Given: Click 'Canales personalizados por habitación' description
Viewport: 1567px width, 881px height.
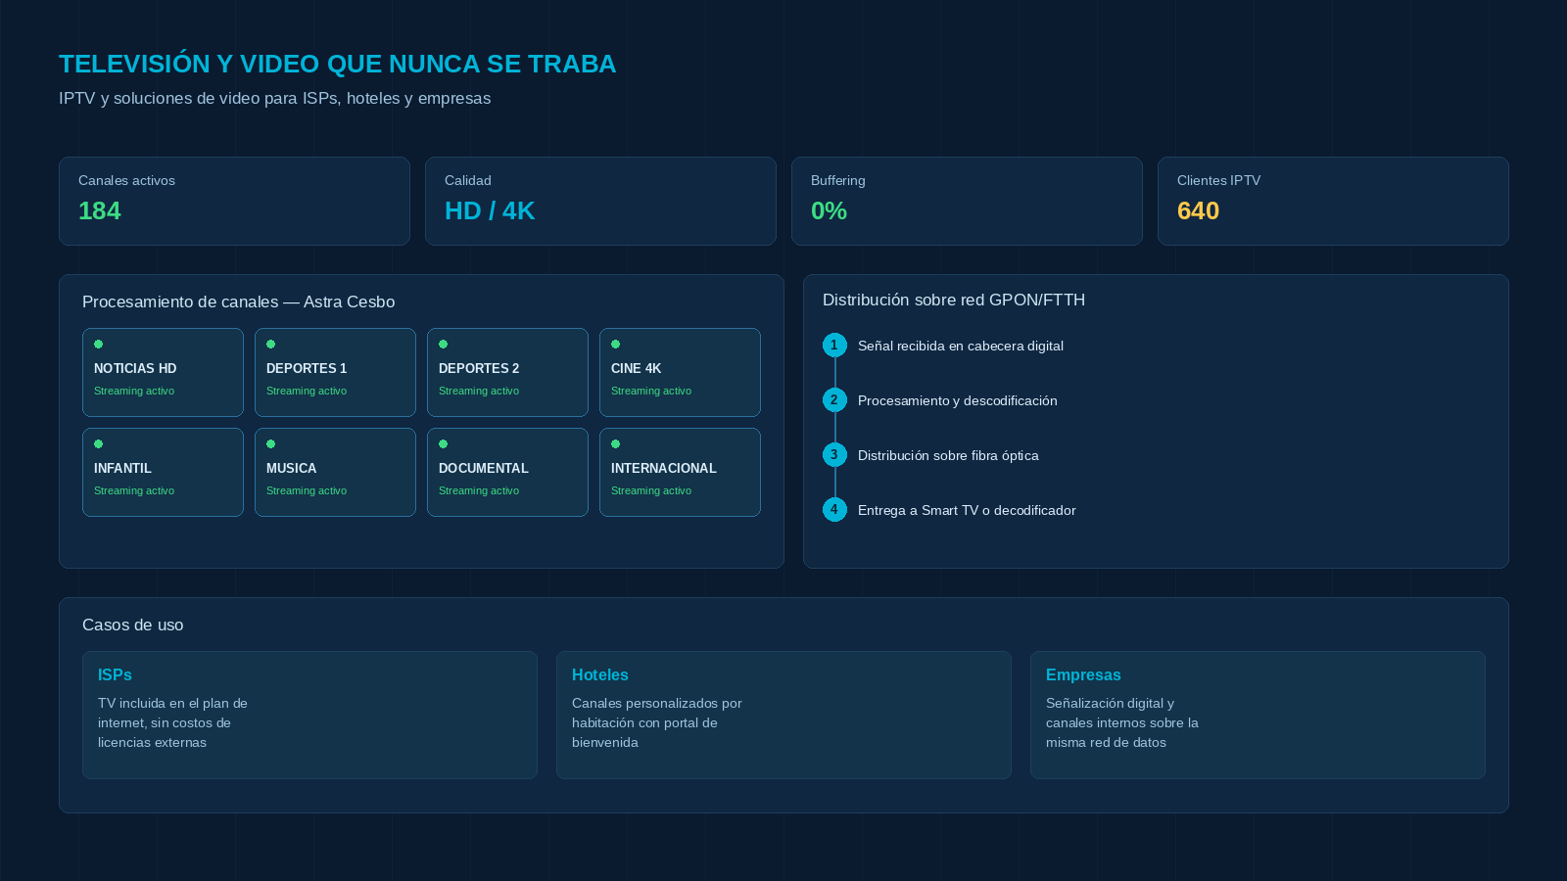Looking at the screenshot, I should [656, 722].
